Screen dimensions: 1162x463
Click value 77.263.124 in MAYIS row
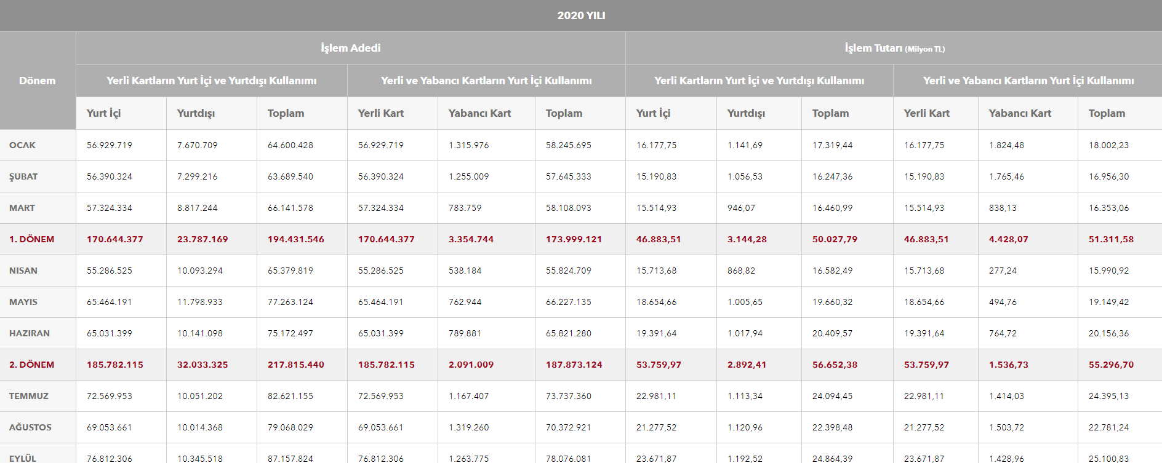click(x=290, y=302)
